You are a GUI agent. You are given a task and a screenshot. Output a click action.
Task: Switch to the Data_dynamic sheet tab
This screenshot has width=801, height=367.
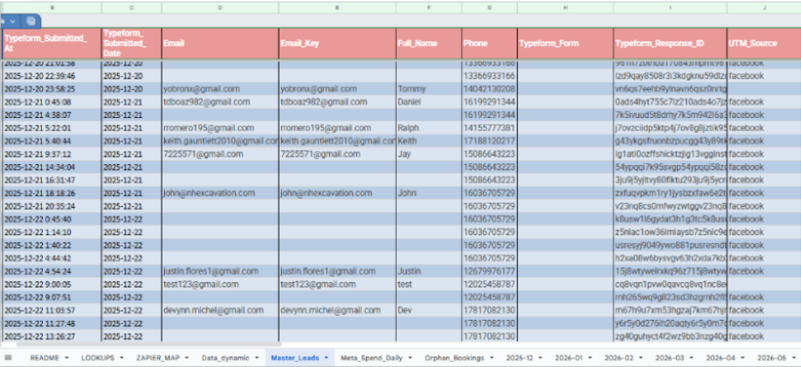click(225, 357)
